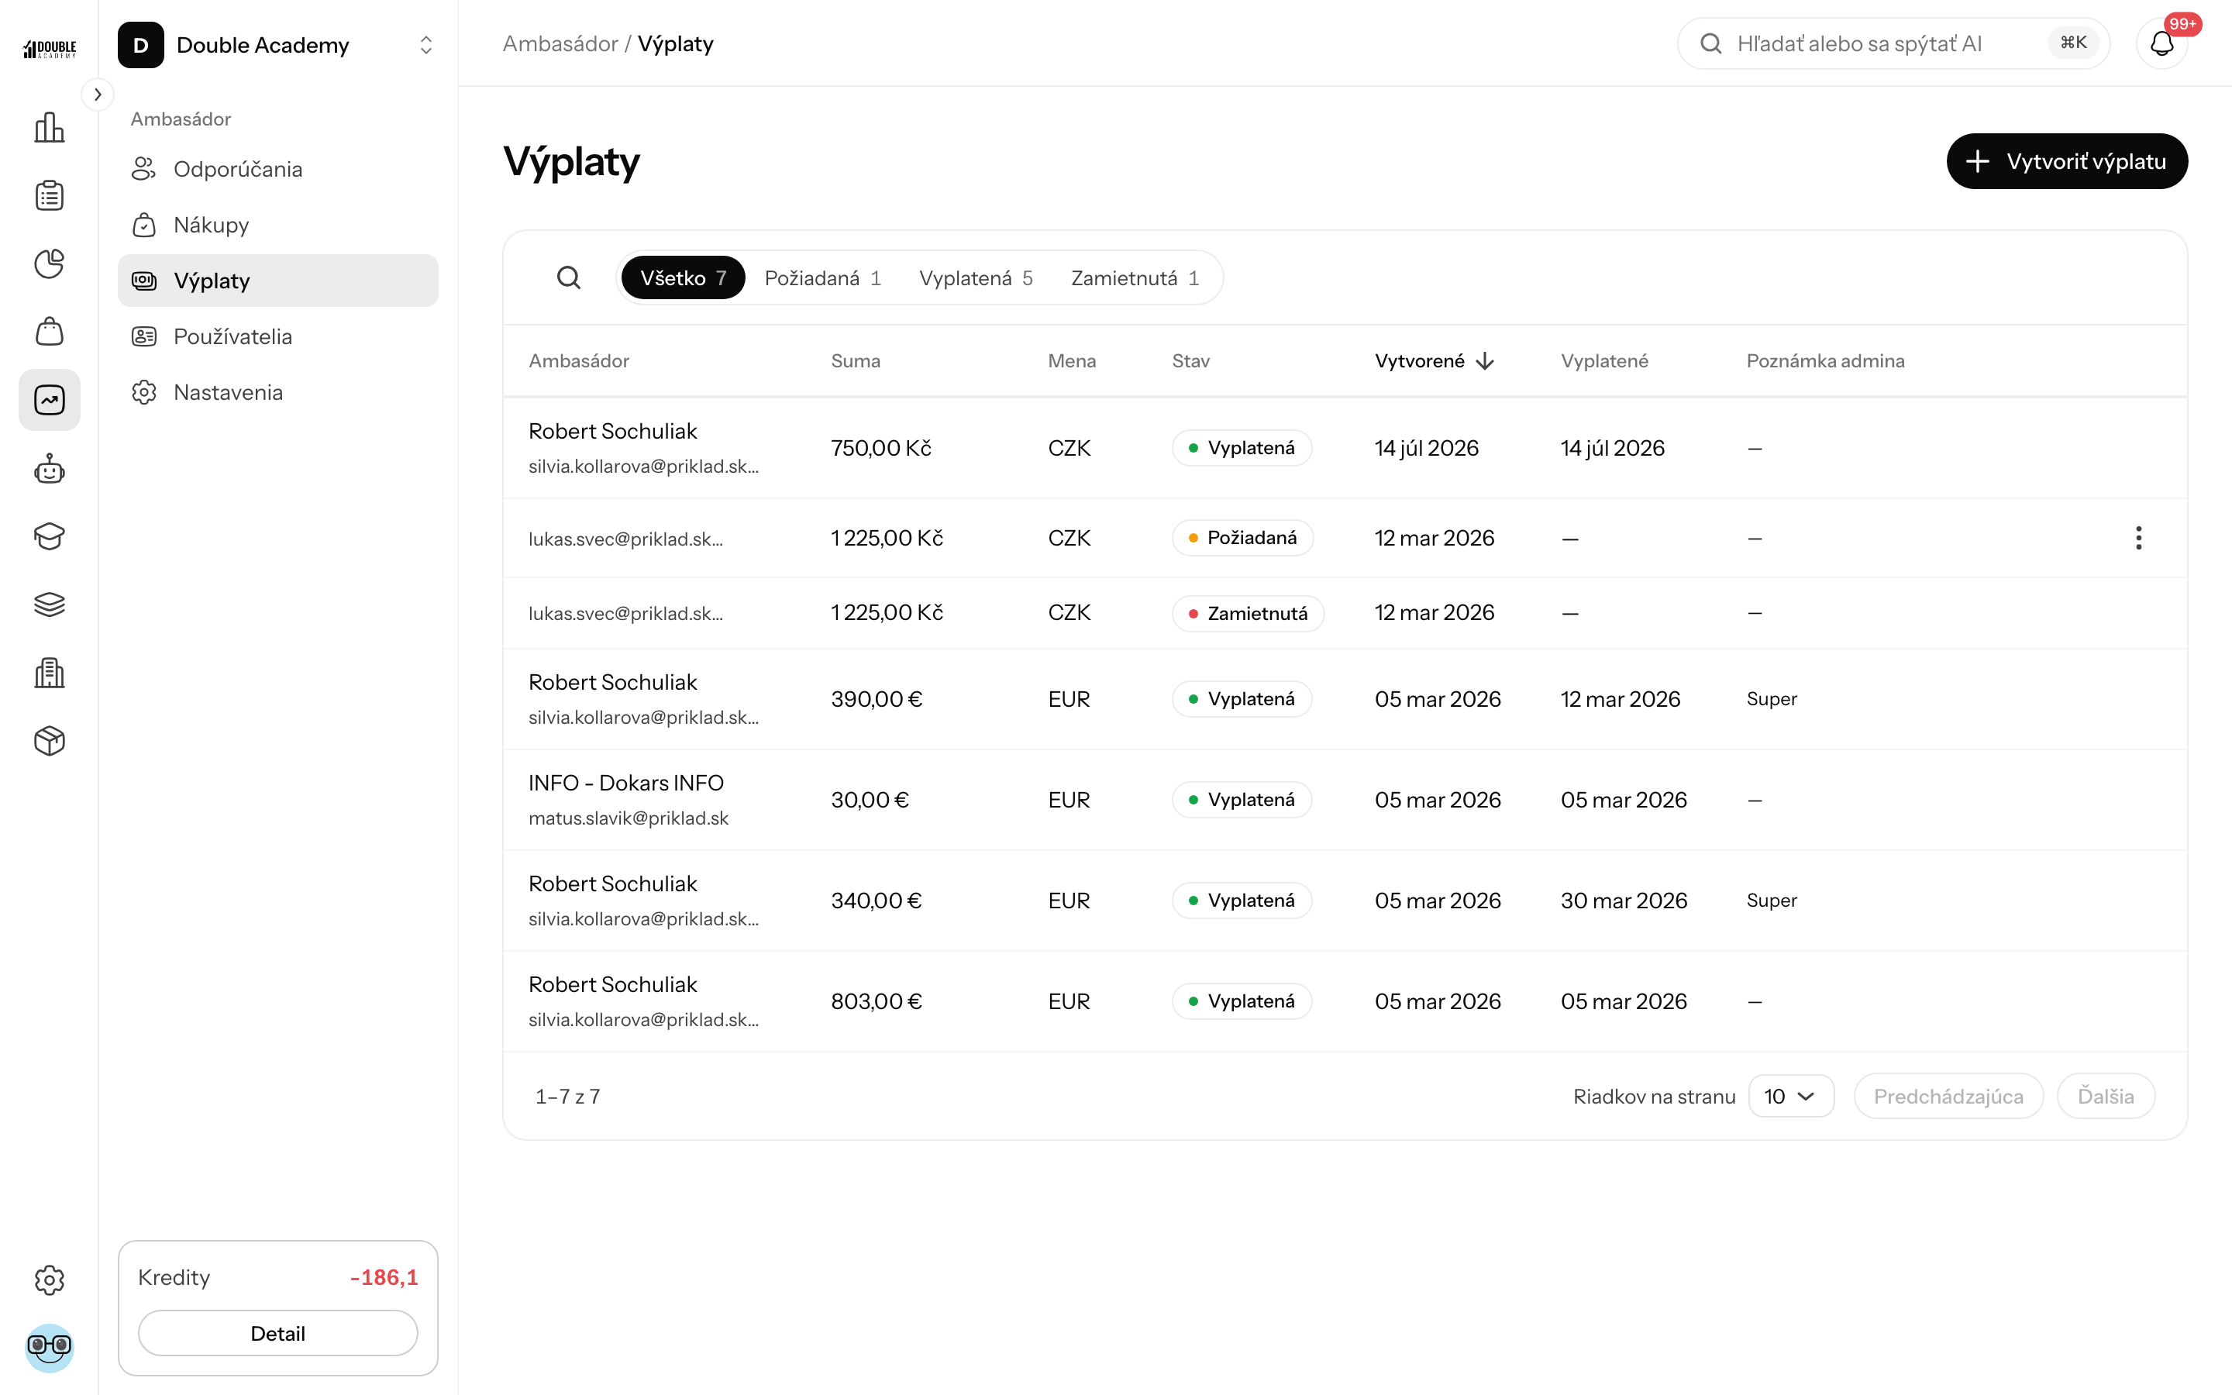Open the pie chart icon in rail
The height and width of the screenshot is (1395, 2232).
[x=49, y=263]
